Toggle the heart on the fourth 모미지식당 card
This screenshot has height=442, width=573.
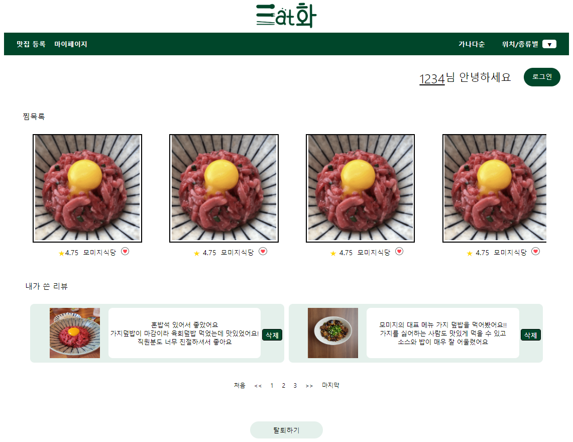click(x=535, y=252)
